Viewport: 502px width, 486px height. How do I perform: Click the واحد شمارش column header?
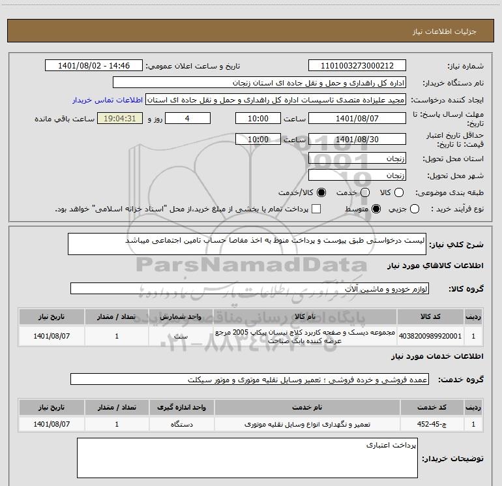pyautogui.click(x=181, y=316)
